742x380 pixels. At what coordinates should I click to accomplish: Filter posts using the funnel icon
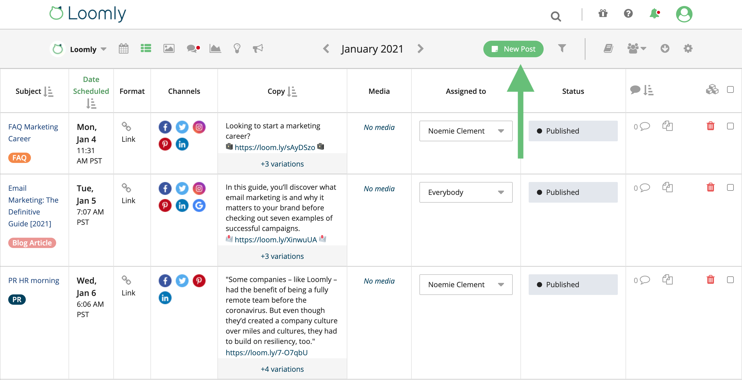[x=562, y=48]
